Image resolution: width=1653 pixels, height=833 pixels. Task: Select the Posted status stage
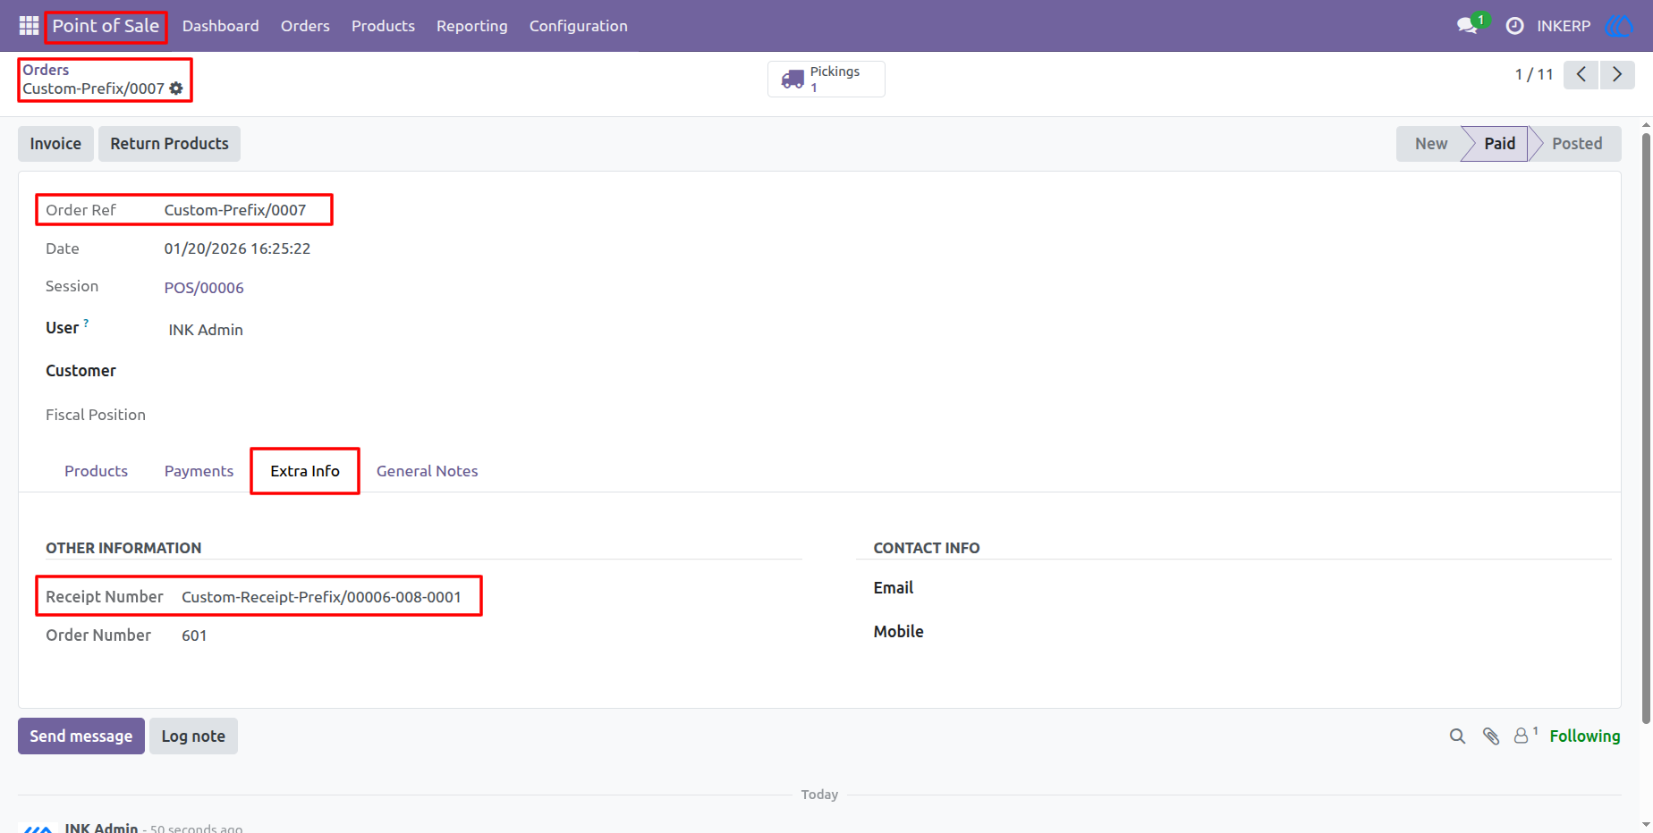pyautogui.click(x=1577, y=144)
